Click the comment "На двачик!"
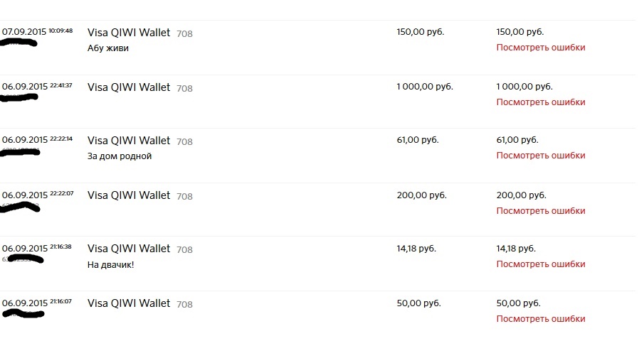The height and width of the screenshot is (341, 644). pyautogui.click(x=110, y=265)
